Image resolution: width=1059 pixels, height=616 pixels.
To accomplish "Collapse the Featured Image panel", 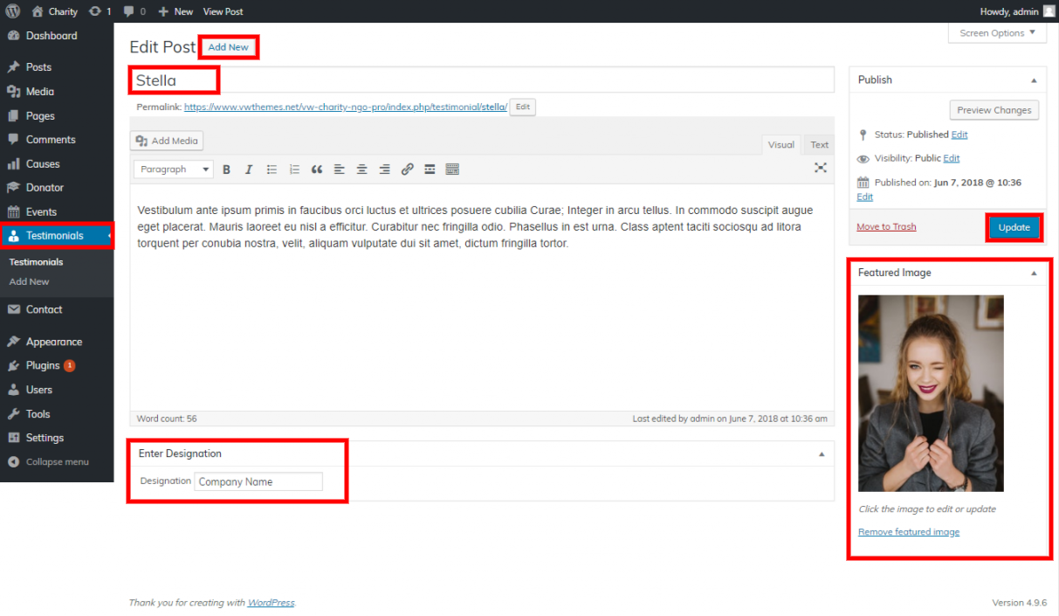I will click(x=1034, y=273).
